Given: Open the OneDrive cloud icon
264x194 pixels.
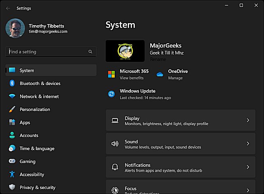Looking at the screenshot, I should click(160, 74).
